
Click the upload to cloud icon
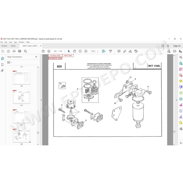point(14,51)
